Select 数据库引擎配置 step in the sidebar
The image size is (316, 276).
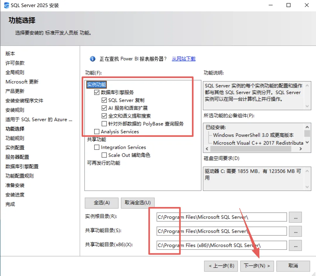coord(22,166)
